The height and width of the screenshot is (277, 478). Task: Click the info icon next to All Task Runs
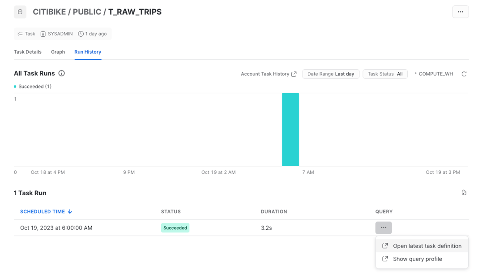tap(62, 73)
